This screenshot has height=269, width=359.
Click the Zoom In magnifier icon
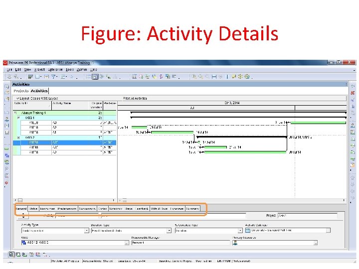point(194,77)
